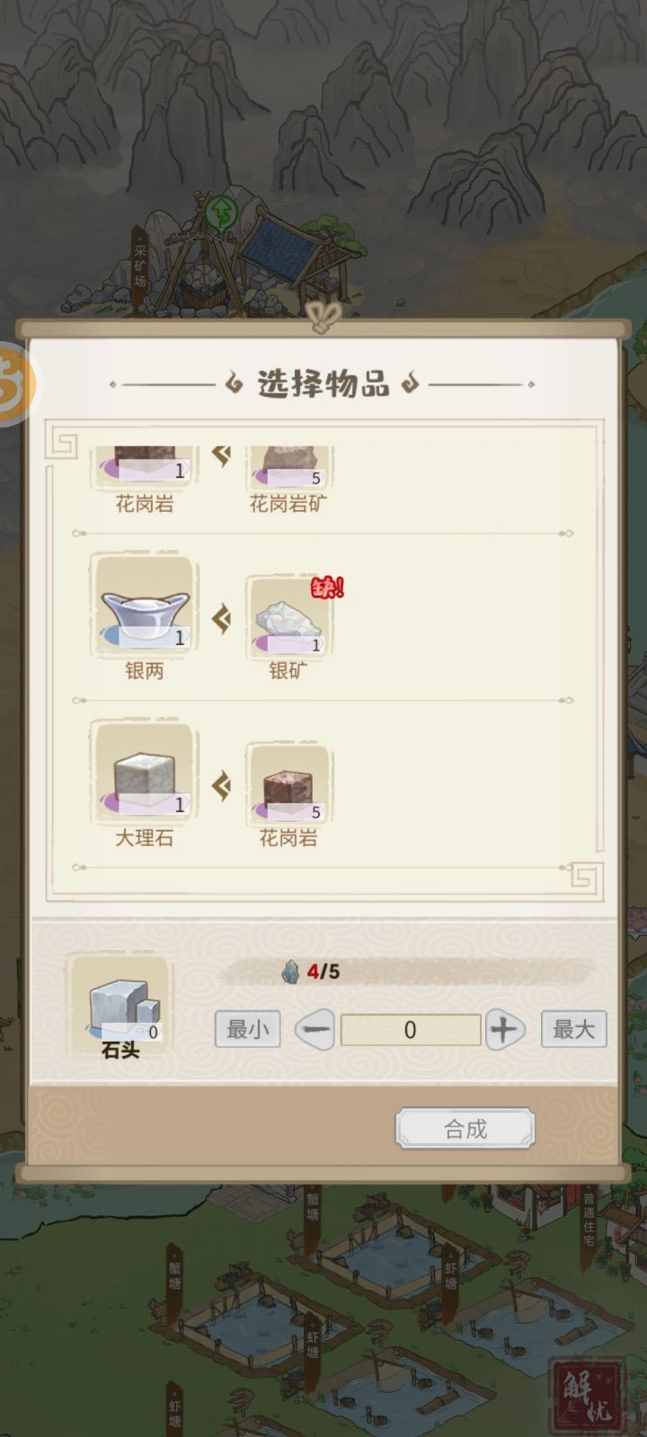Tap the green upgrade arrow above quarry
Screen dimensions: 647x1437
pyautogui.click(x=220, y=213)
